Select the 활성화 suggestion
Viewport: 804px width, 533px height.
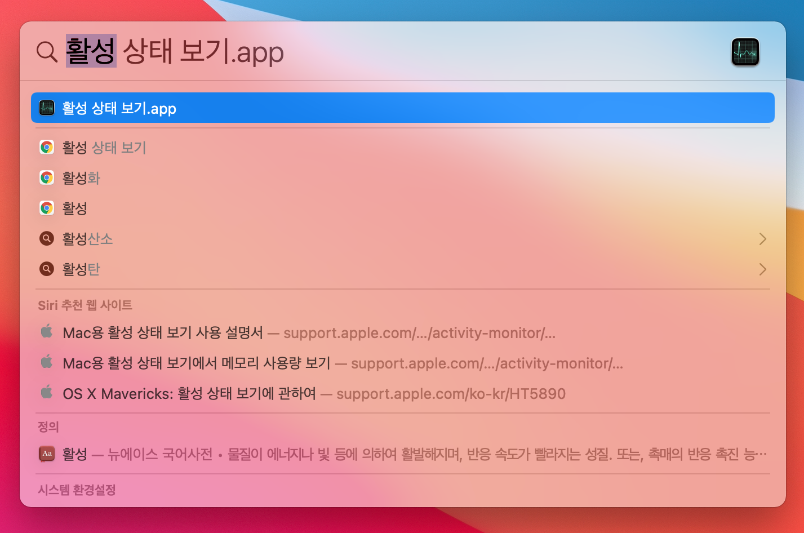click(x=403, y=178)
